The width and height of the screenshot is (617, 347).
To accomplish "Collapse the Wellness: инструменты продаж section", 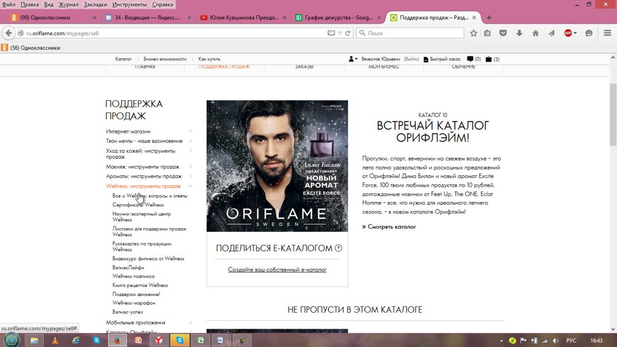I will tap(190, 186).
